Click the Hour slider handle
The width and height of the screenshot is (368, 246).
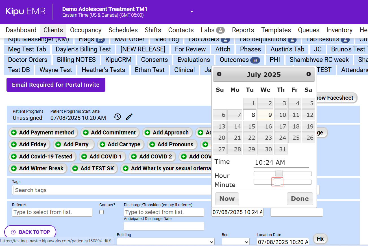coord(279,173)
